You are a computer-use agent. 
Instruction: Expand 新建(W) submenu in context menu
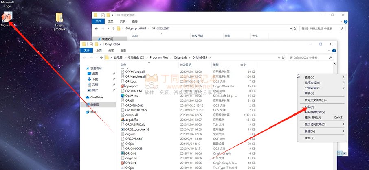pyautogui.click(x=343, y=131)
